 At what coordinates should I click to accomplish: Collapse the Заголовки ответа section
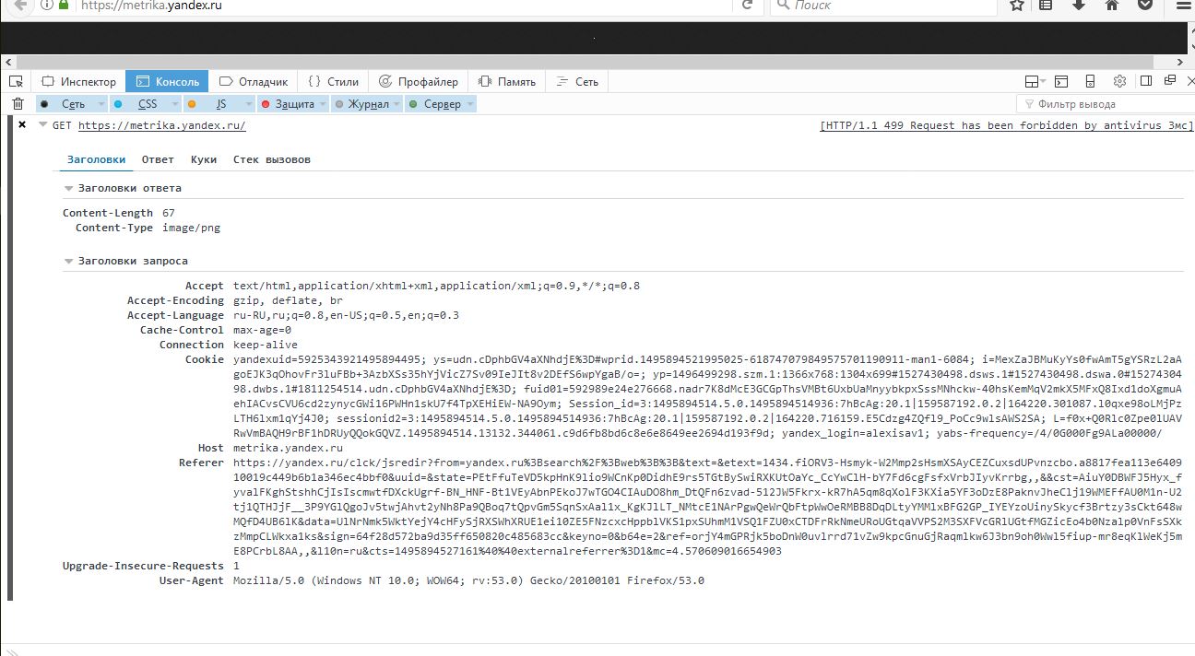click(x=68, y=188)
